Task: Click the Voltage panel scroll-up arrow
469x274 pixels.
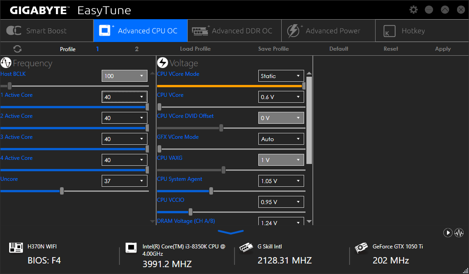Action: click(x=309, y=73)
